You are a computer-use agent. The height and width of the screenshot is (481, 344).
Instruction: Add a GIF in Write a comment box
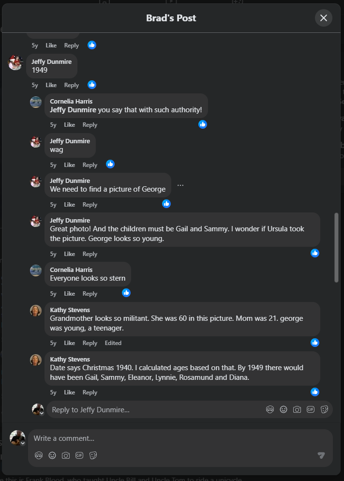(x=79, y=455)
